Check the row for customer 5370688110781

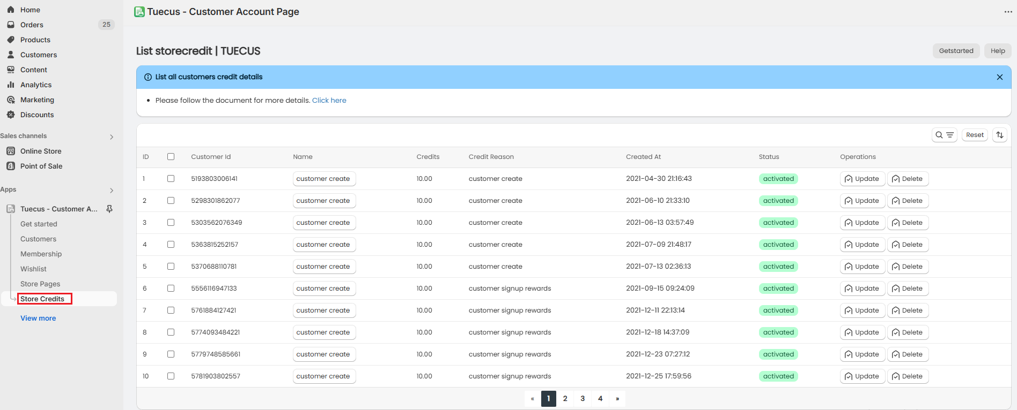point(171,267)
